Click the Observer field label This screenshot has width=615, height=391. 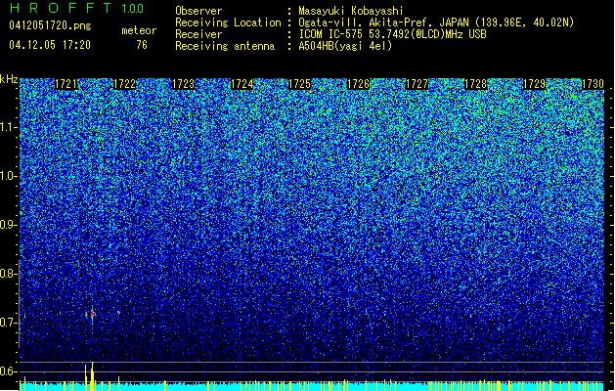pyautogui.click(x=198, y=11)
